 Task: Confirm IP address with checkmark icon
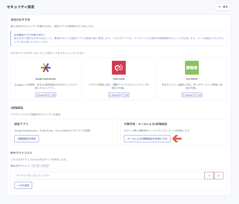(x=209, y=176)
